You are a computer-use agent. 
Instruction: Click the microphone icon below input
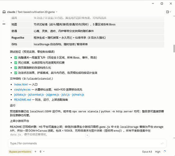point(40,152)
